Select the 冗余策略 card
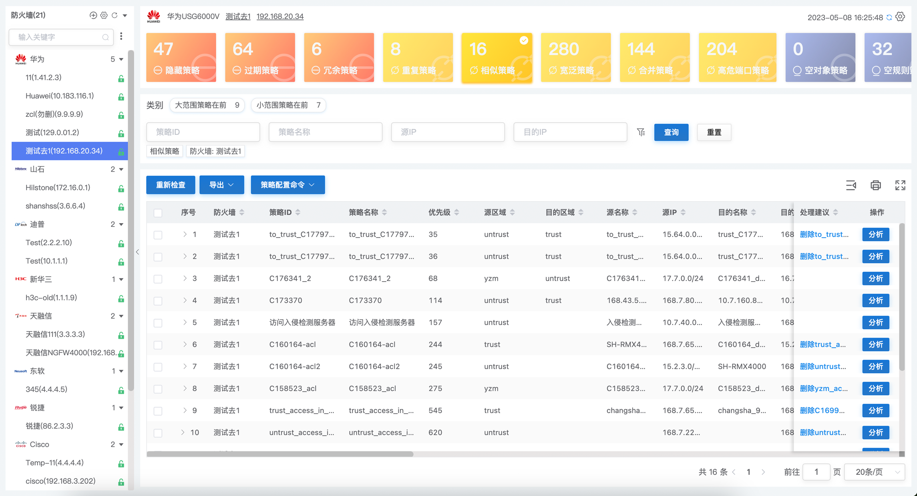Screen dimensions: 917x496 click(339, 58)
